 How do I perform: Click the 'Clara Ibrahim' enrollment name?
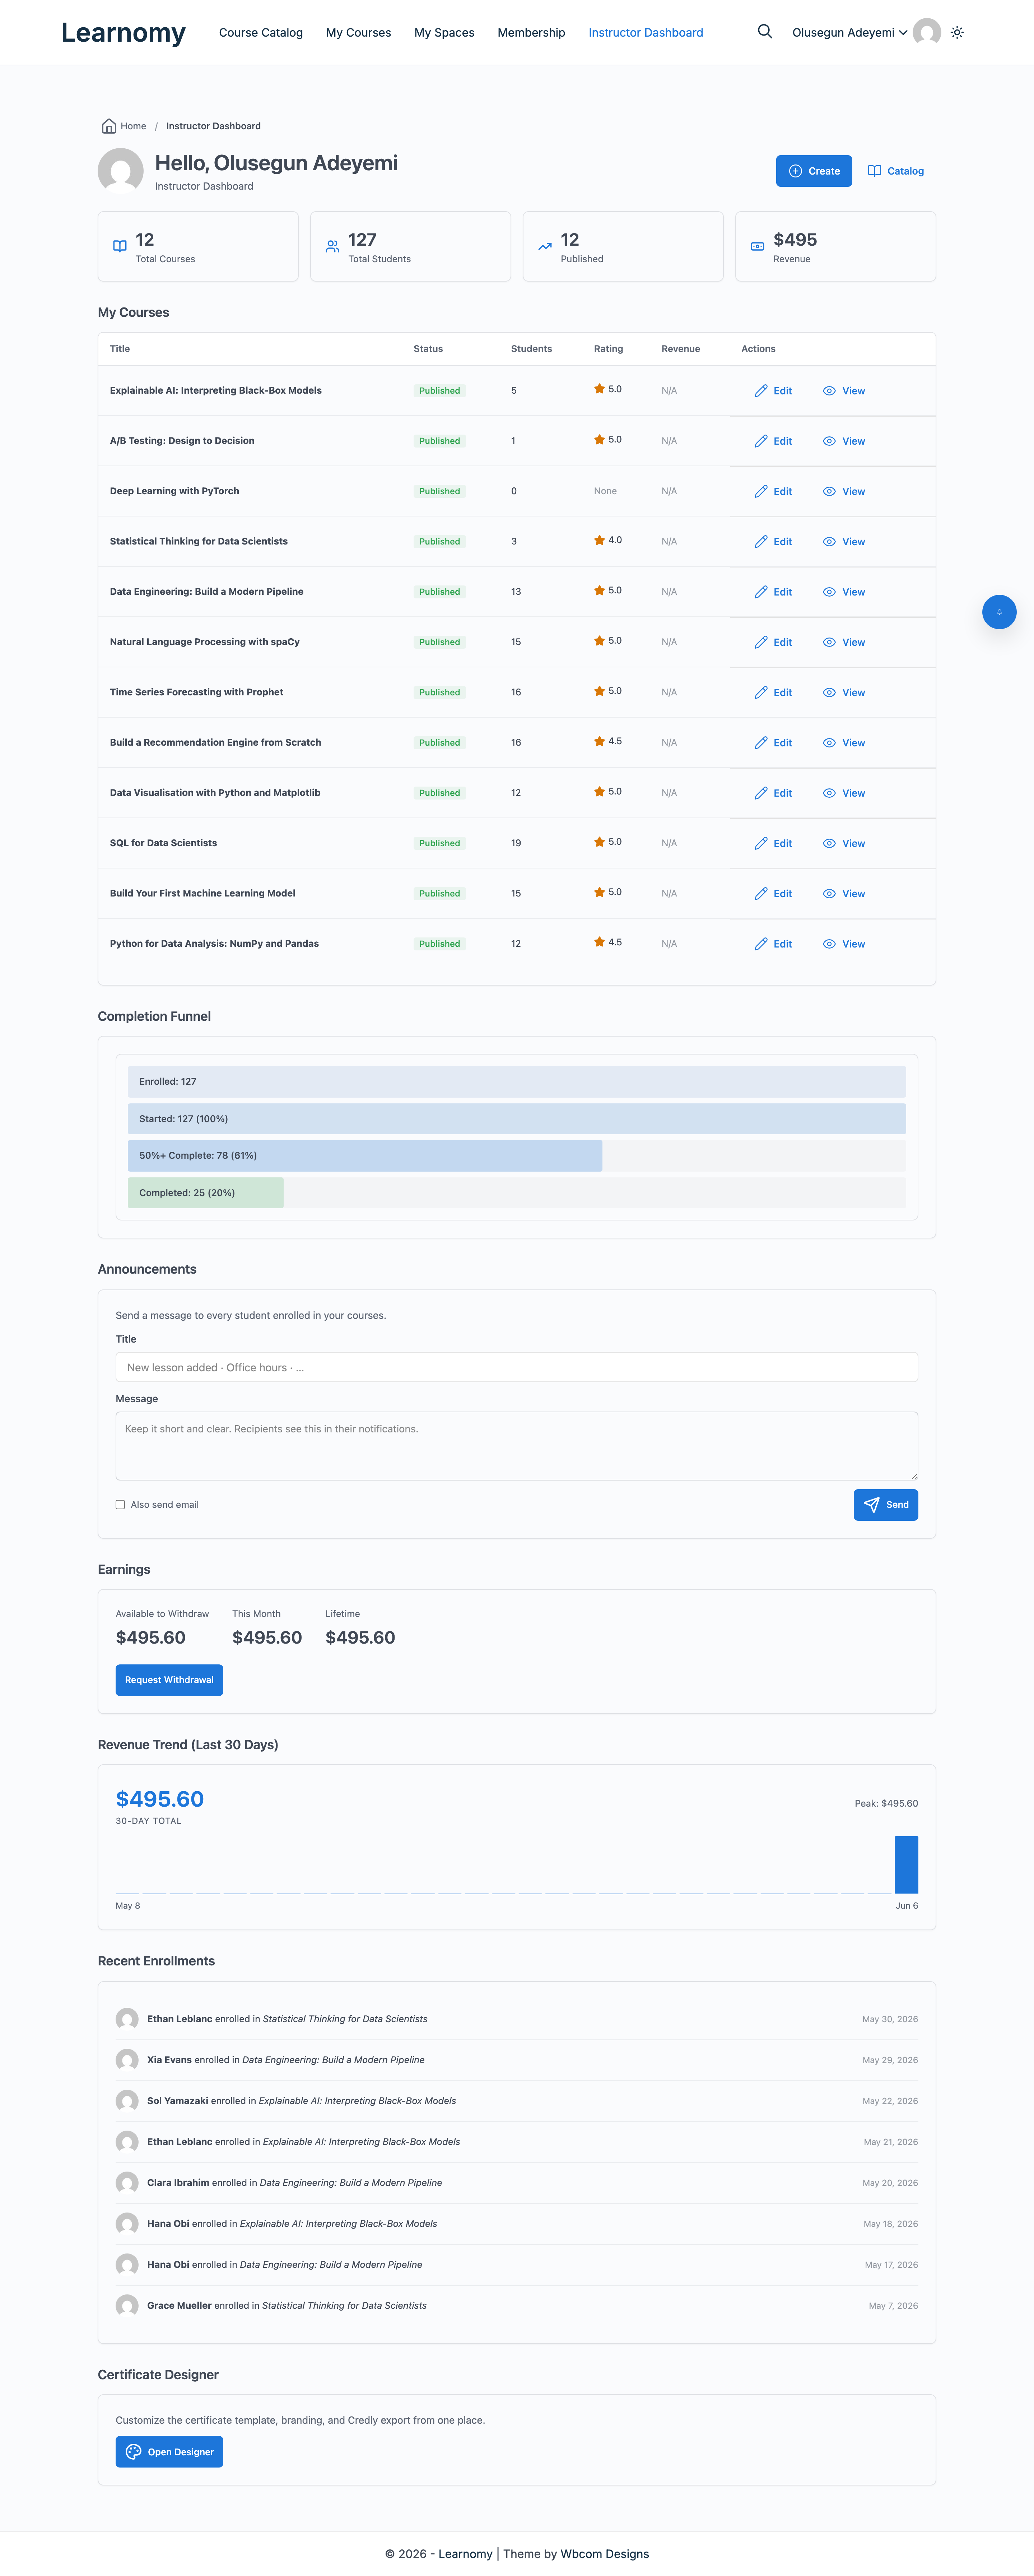click(178, 2183)
